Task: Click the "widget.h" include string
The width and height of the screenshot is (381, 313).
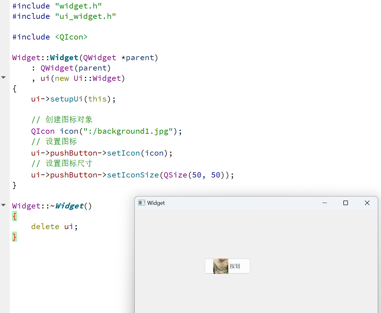Action: tap(78, 6)
